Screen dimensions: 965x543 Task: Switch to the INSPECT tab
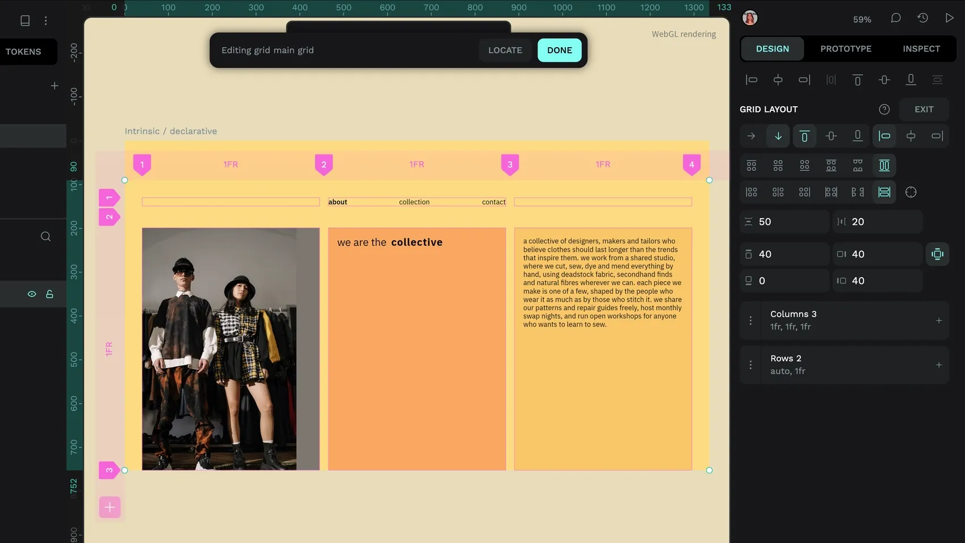[x=921, y=49]
